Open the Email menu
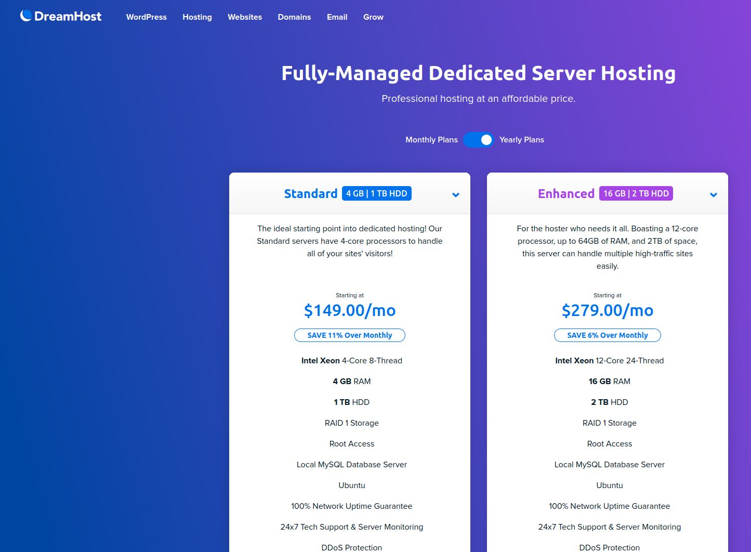751x552 pixels. pos(337,17)
